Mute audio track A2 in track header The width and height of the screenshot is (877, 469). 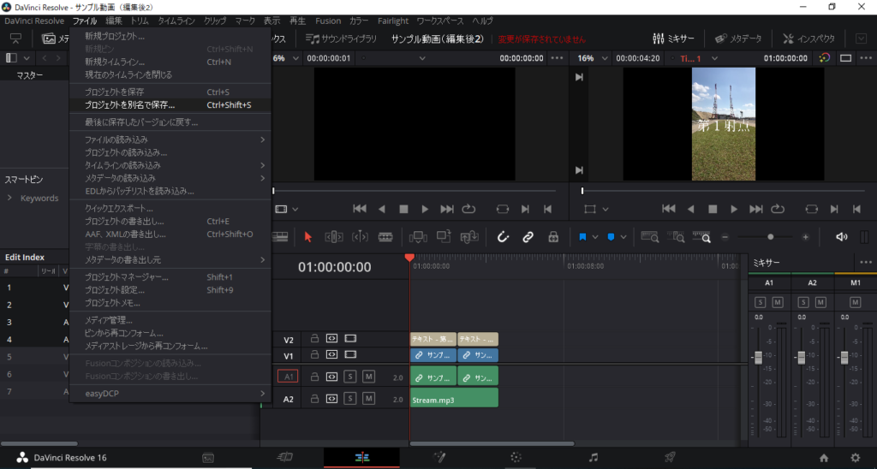coord(368,399)
